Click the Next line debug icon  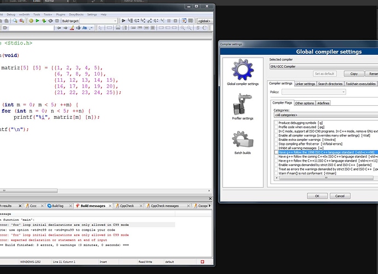pos(137,21)
